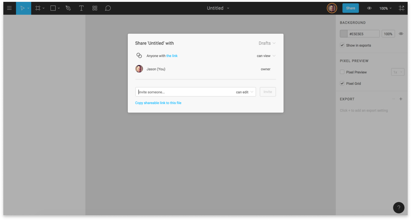
Task: Select the Pen tool
Action: pyautogui.click(x=68, y=8)
